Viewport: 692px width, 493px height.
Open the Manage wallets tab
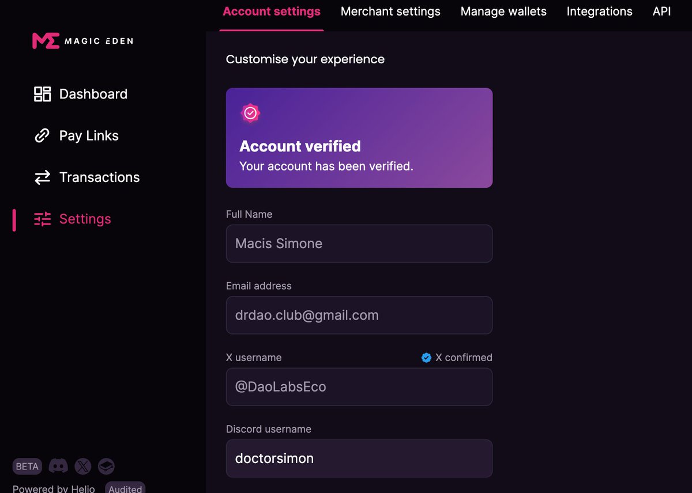coord(503,12)
